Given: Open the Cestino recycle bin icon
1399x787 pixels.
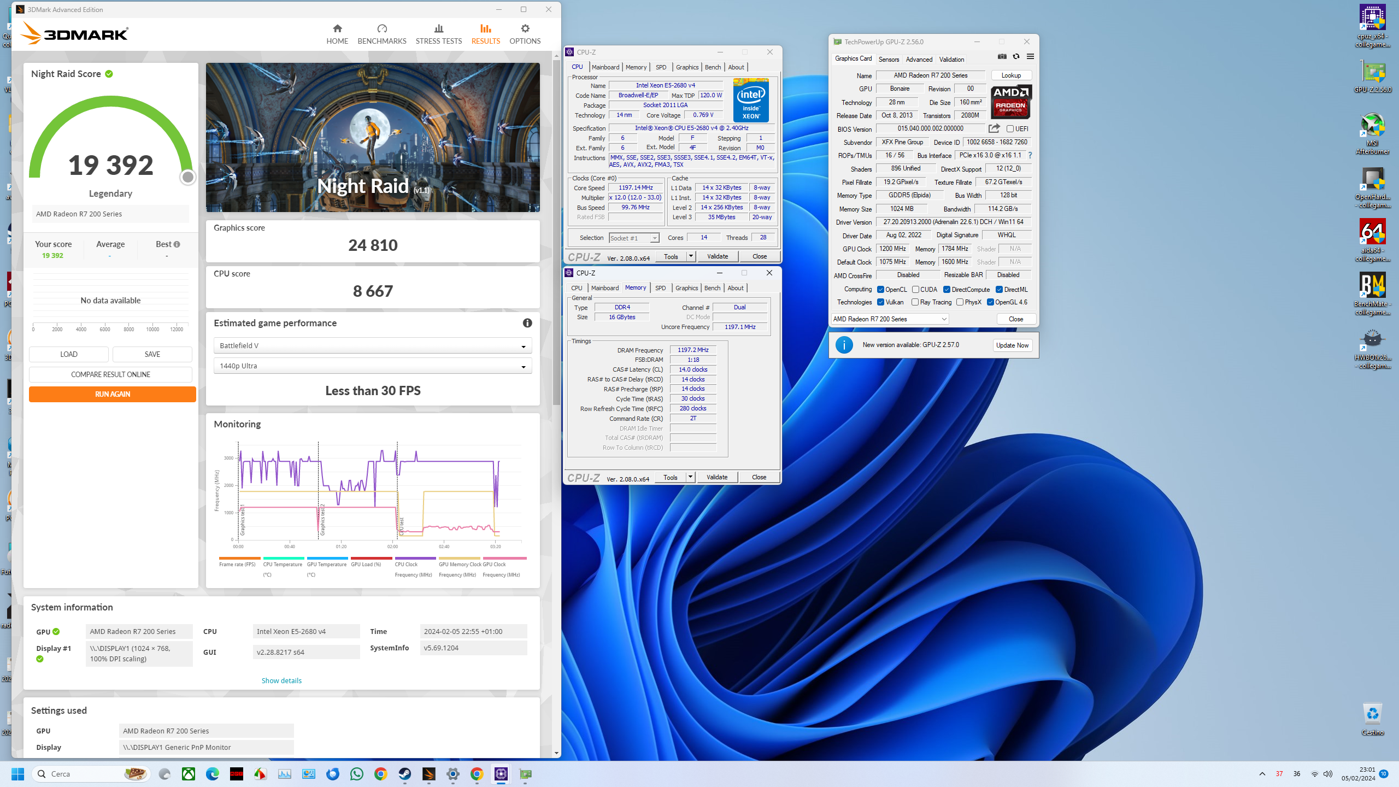Looking at the screenshot, I should pos(1372,719).
